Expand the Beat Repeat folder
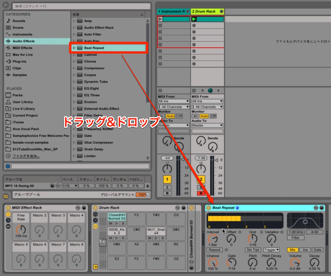 [74, 48]
